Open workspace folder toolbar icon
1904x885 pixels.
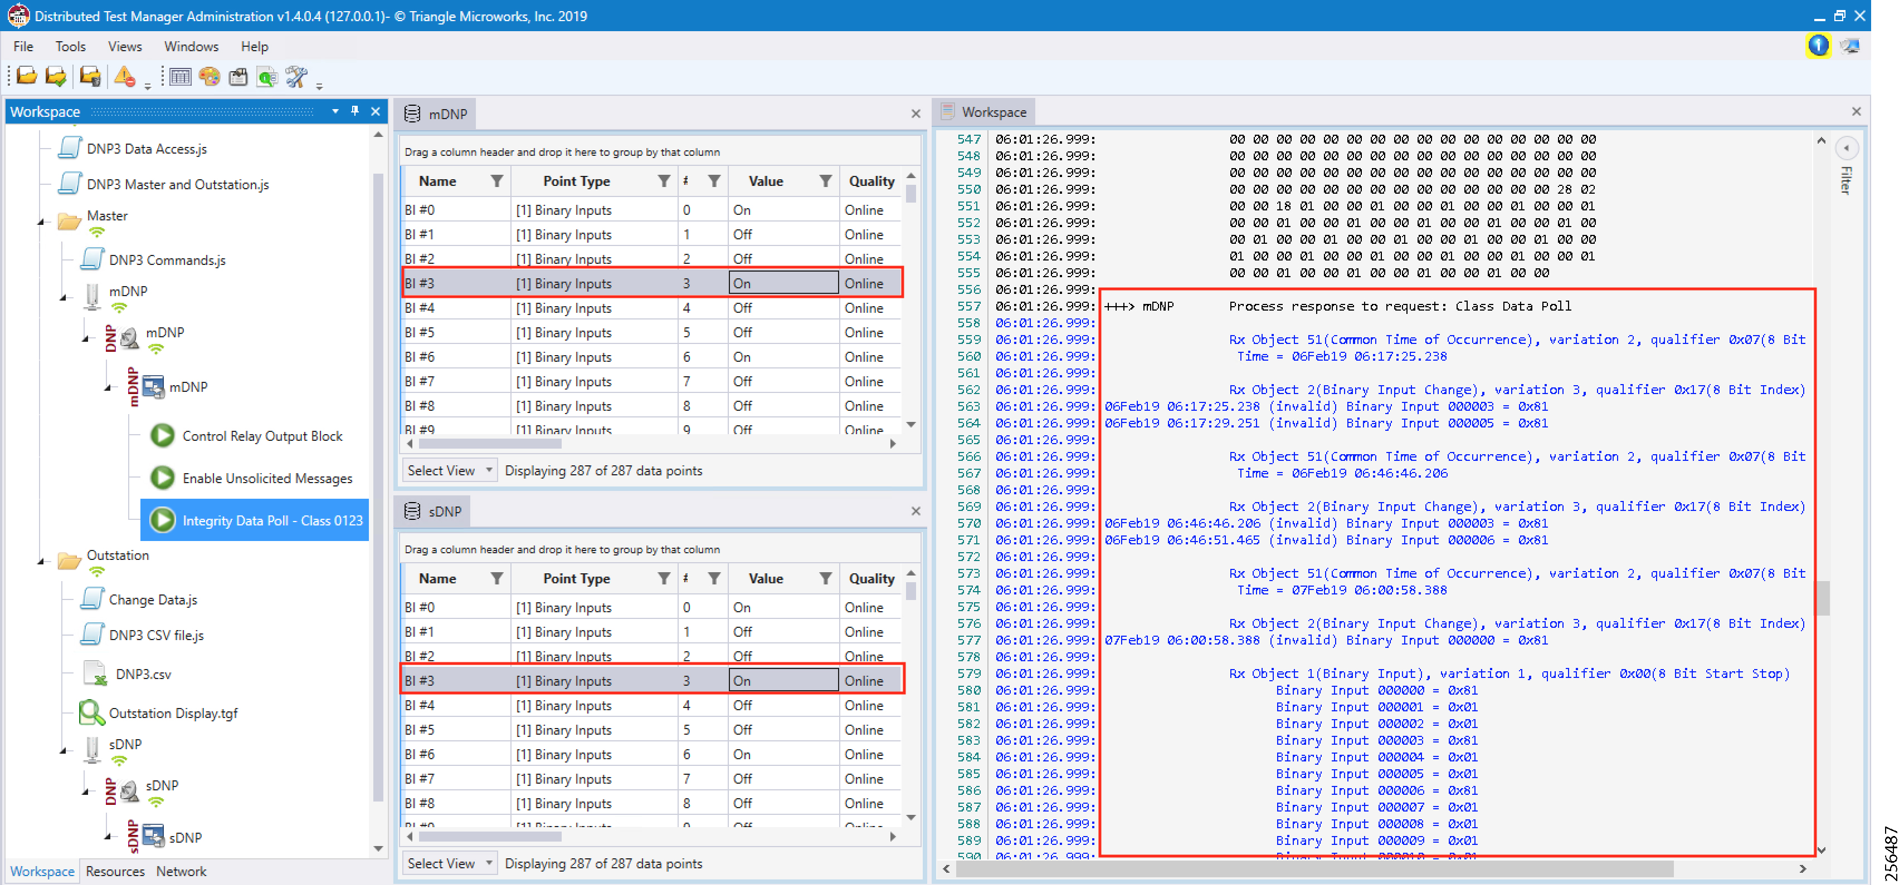tap(27, 76)
